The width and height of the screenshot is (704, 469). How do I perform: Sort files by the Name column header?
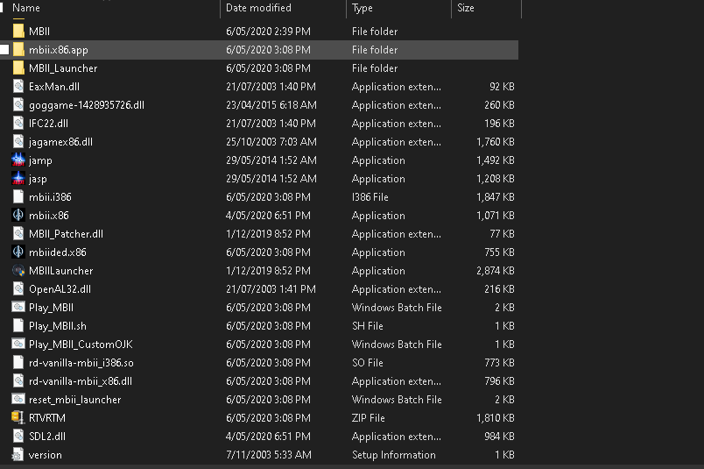coord(26,8)
